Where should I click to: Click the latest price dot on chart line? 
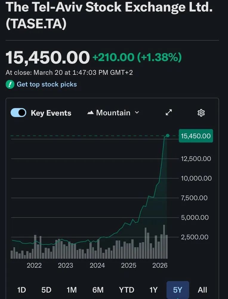pos(168,136)
